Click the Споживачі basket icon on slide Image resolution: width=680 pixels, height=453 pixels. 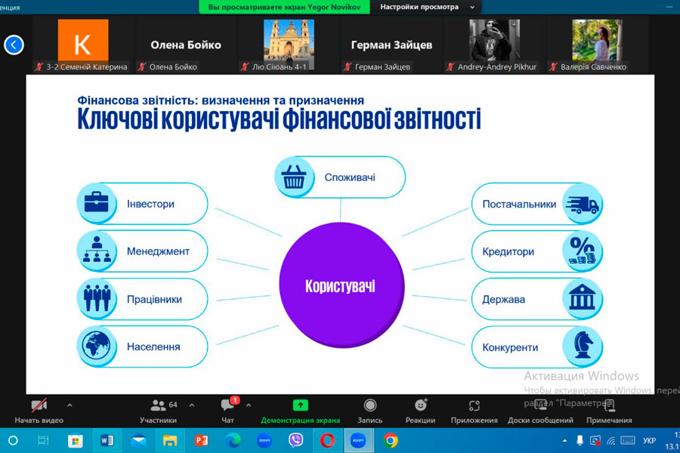tap(294, 177)
